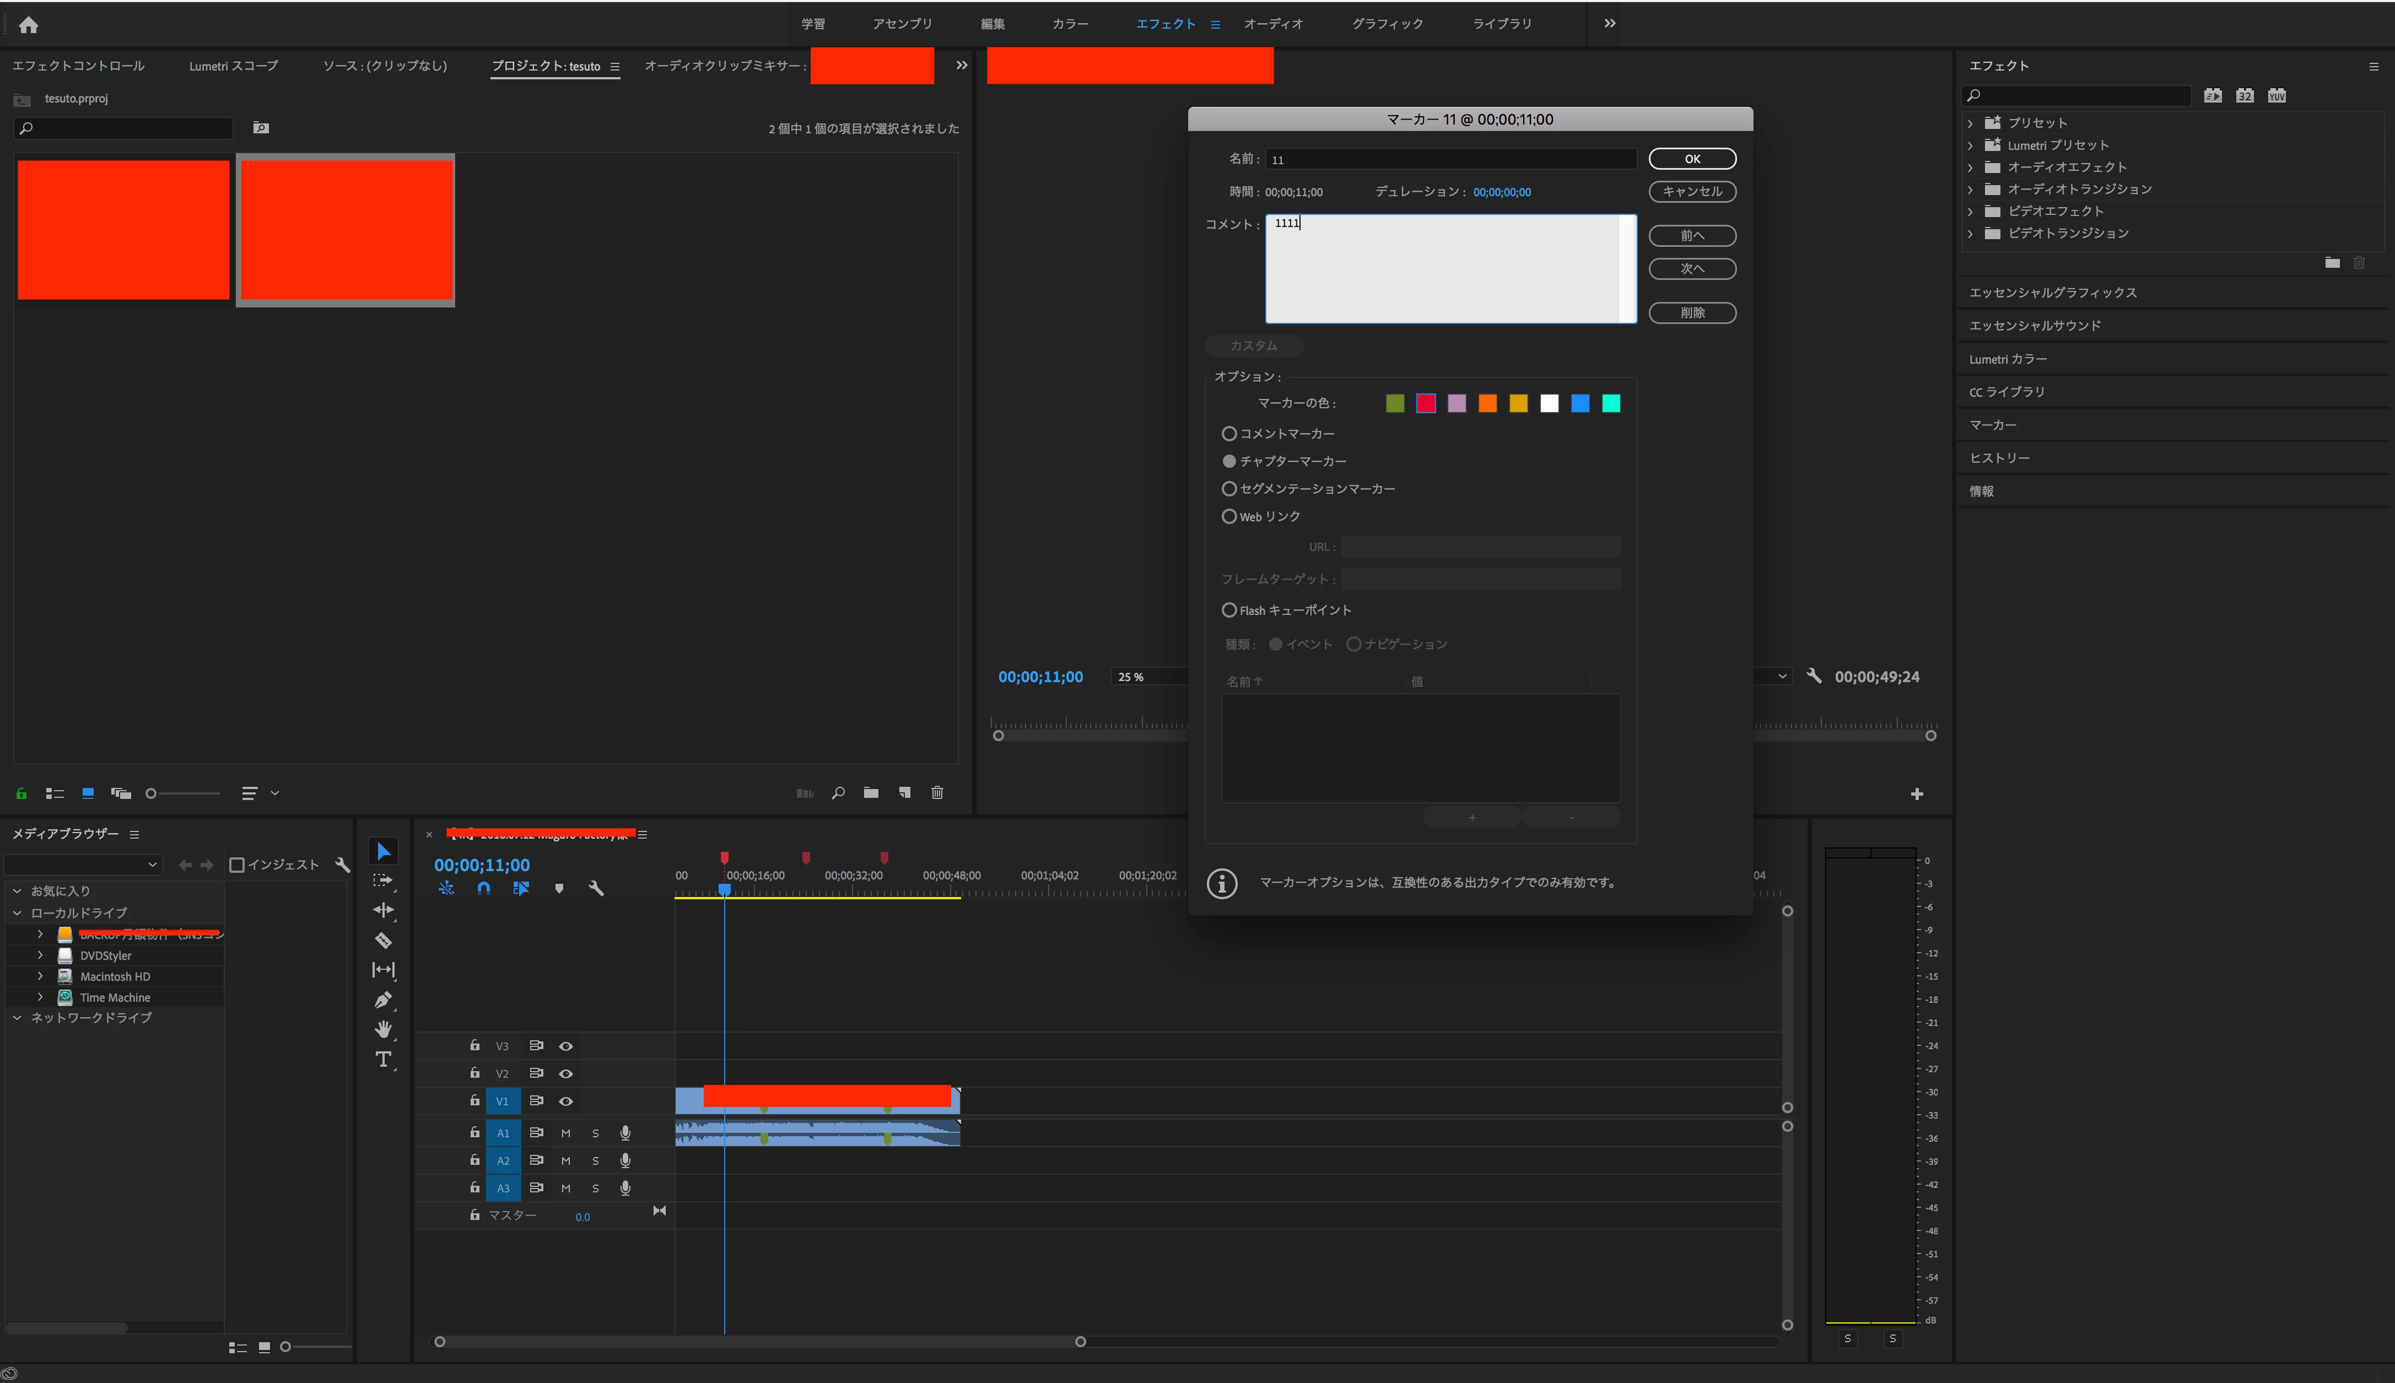Select Web リンク radio option
This screenshot has height=1383, width=2395.
pos(1228,516)
